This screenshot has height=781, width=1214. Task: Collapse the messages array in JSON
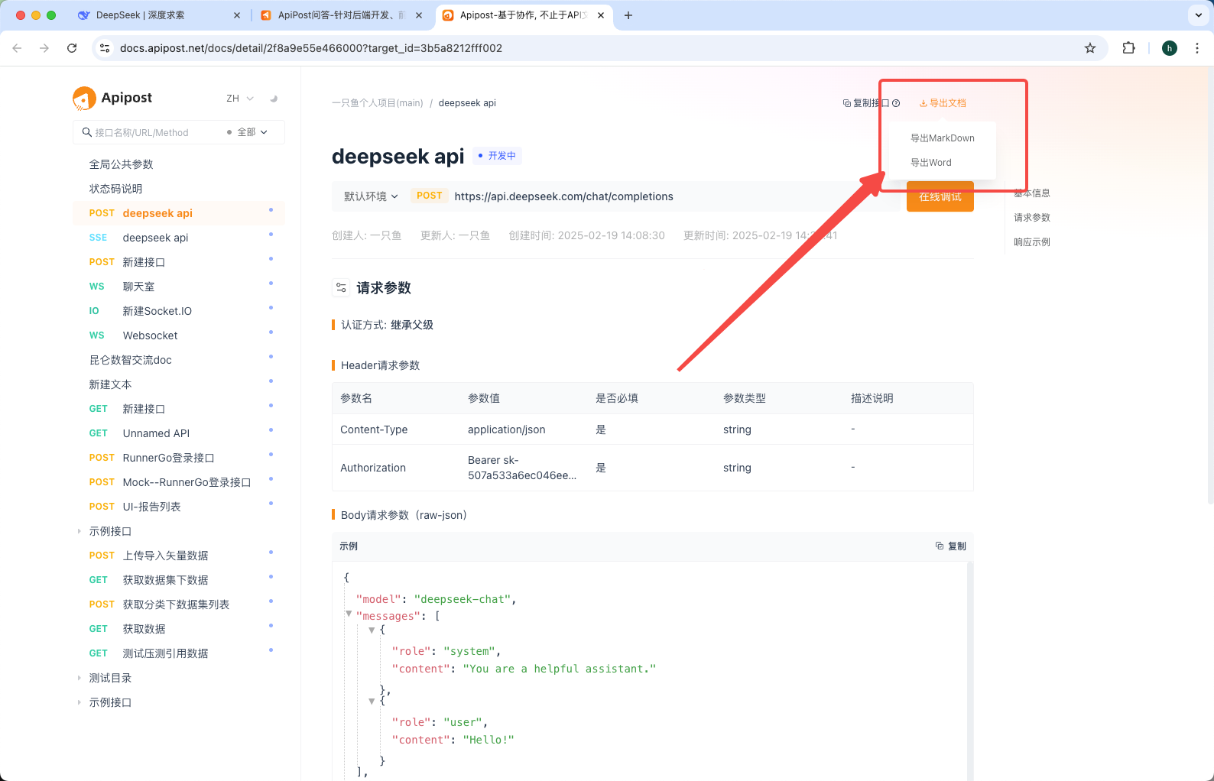coord(349,614)
